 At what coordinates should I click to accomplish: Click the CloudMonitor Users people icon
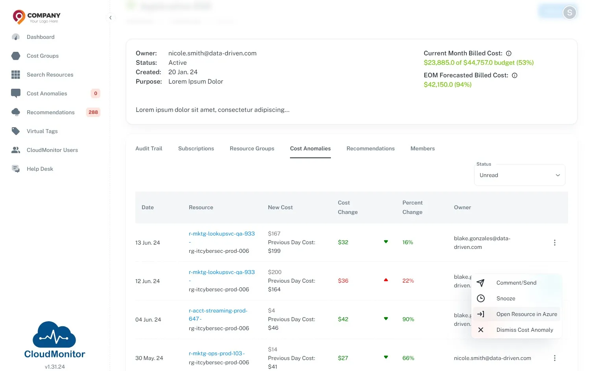point(16,150)
